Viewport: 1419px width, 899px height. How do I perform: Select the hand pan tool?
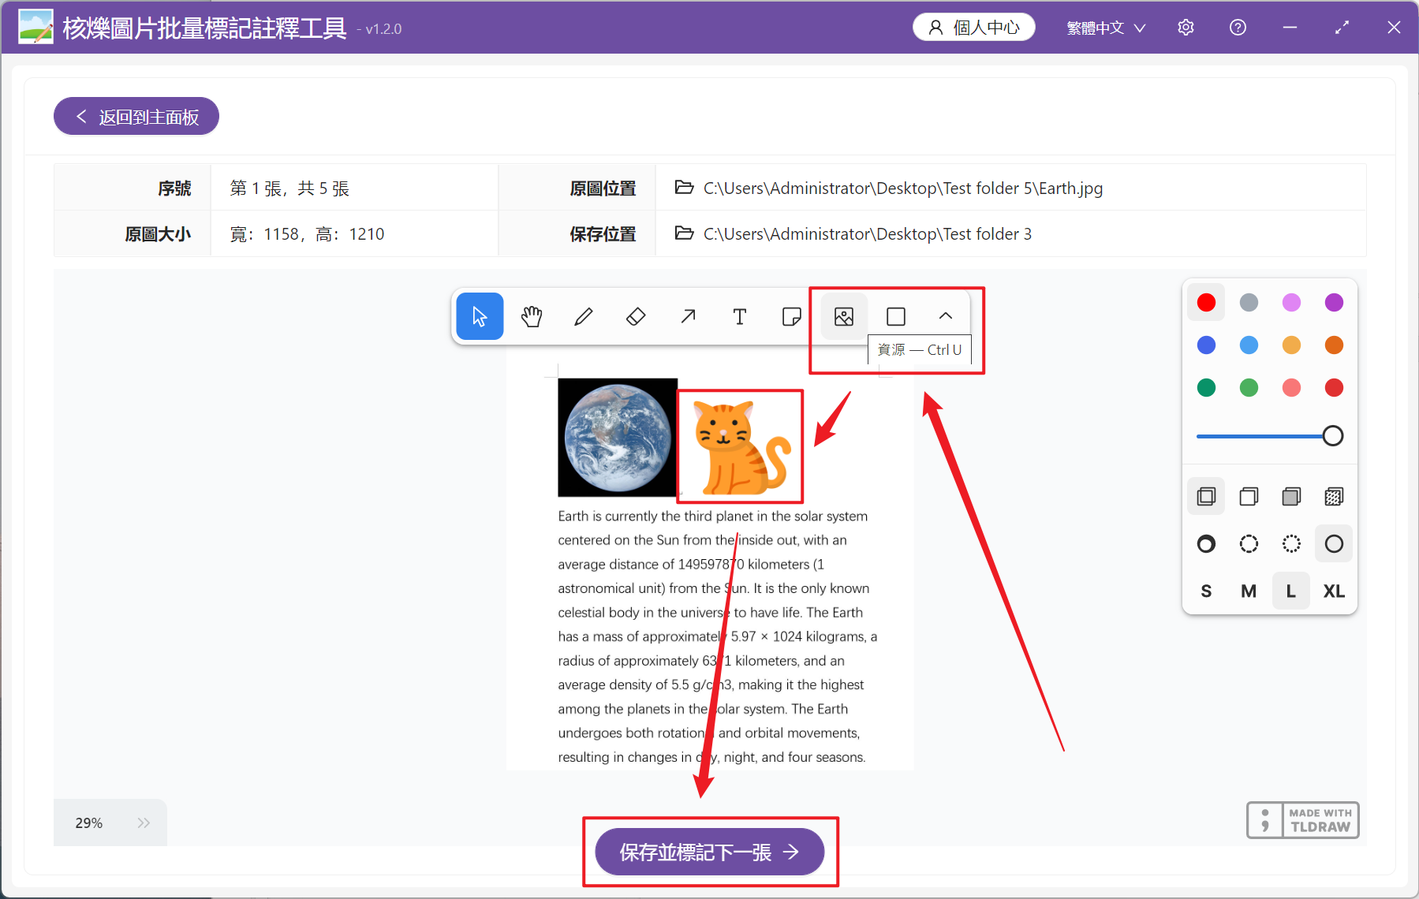pos(532,316)
